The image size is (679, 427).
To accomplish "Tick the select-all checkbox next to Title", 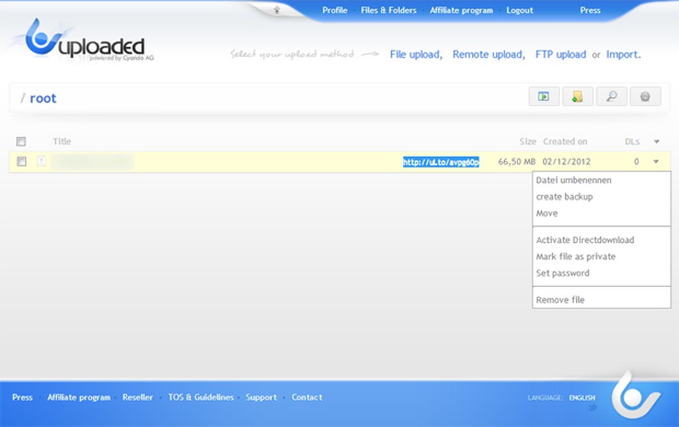I will (21, 141).
